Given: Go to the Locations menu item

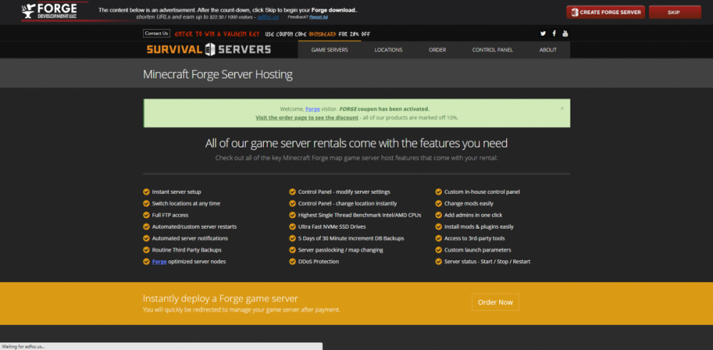Looking at the screenshot, I should [389, 50].
